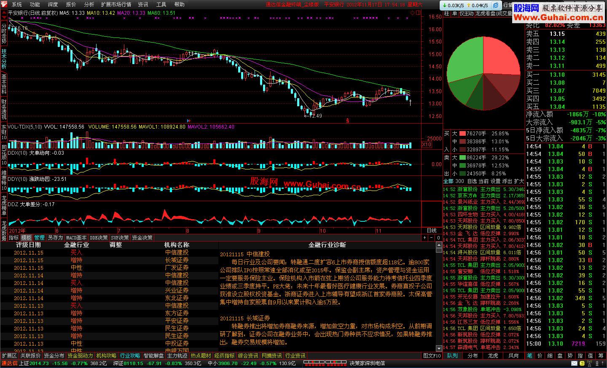Viewport: 607px width, 368px height.
Task: Switch to the 指标 tab below the chart
Action: coord(14,238)
